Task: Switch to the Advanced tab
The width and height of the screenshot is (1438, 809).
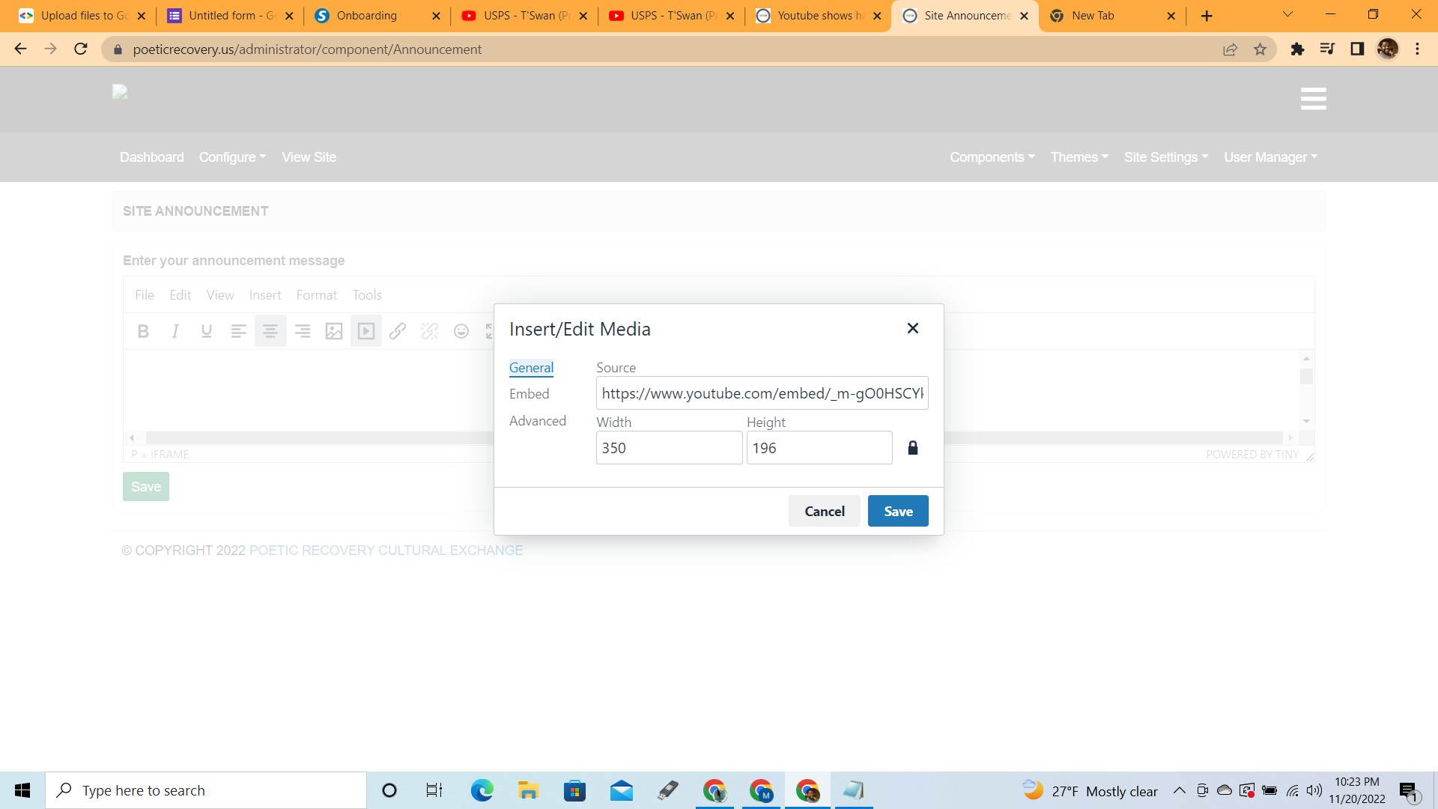Action: pos(537,421)
